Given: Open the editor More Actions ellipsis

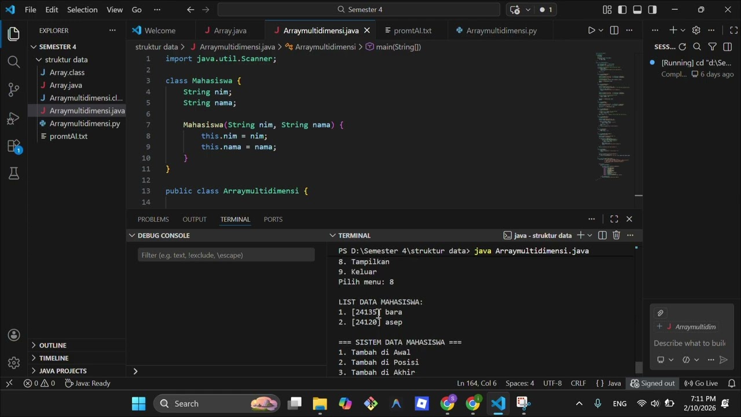Looking at the screenshot, I should pyautogui.click(x=629, y=30).
